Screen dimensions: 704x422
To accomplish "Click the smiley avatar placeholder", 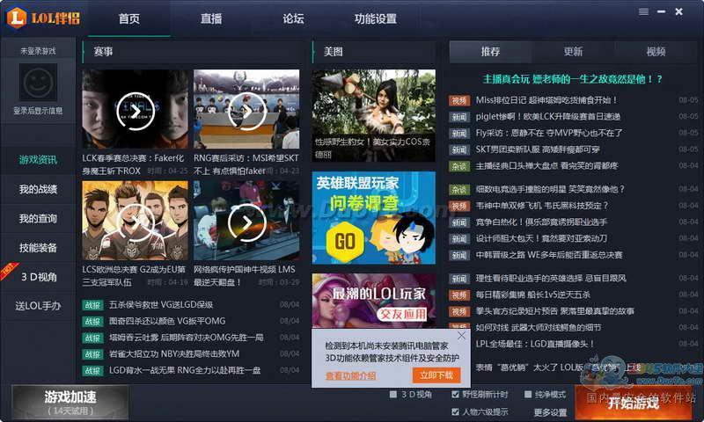I will (38, 82).
